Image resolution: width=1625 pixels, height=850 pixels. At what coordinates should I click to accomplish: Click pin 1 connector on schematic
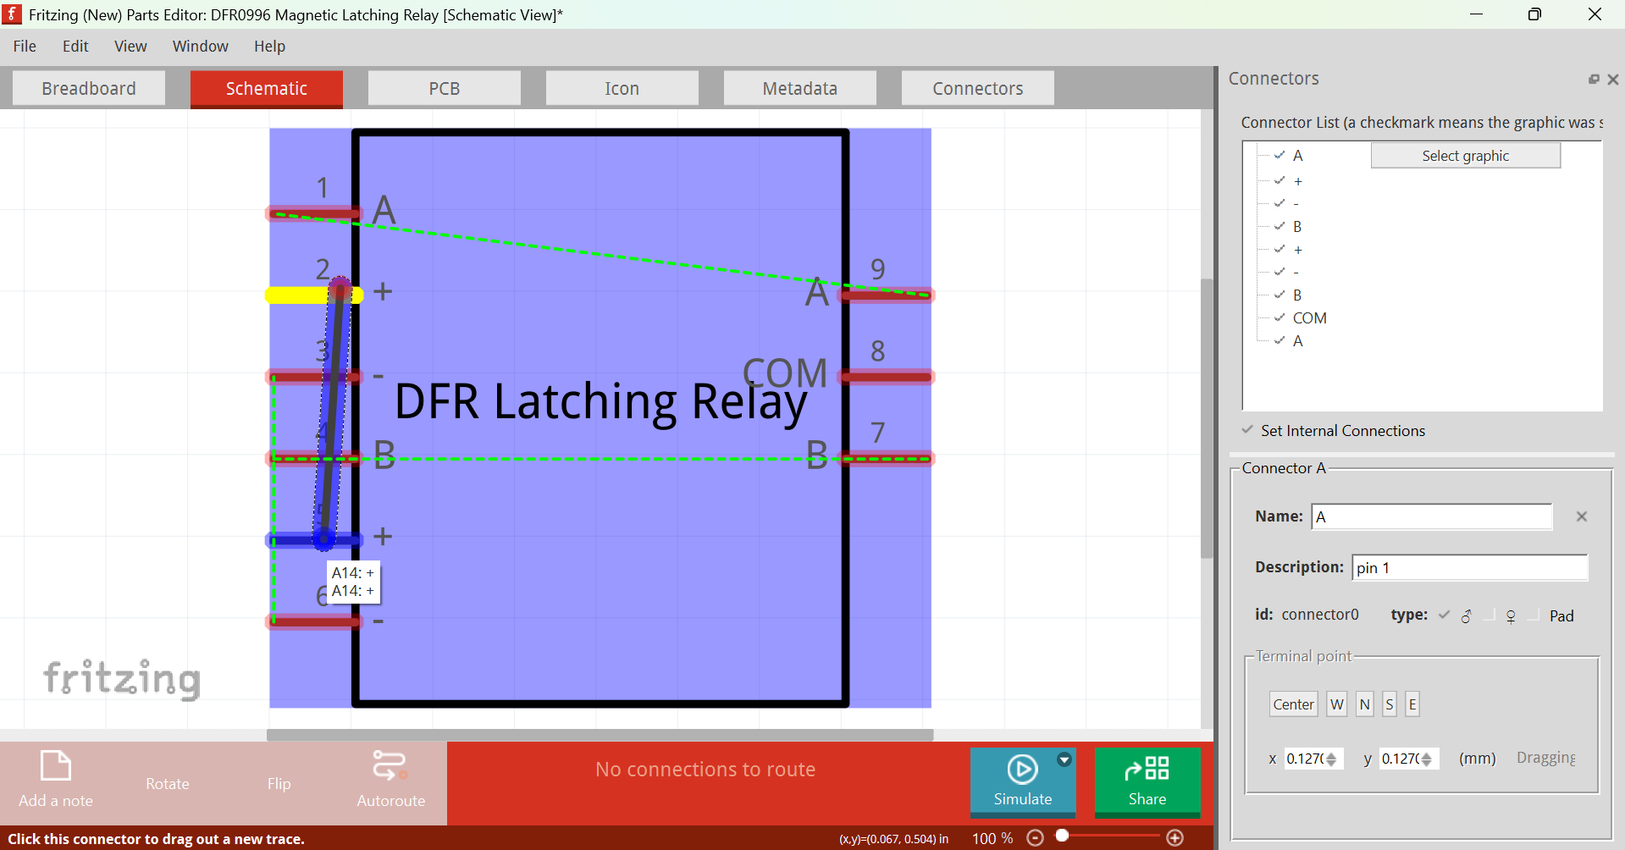(314, 213)
